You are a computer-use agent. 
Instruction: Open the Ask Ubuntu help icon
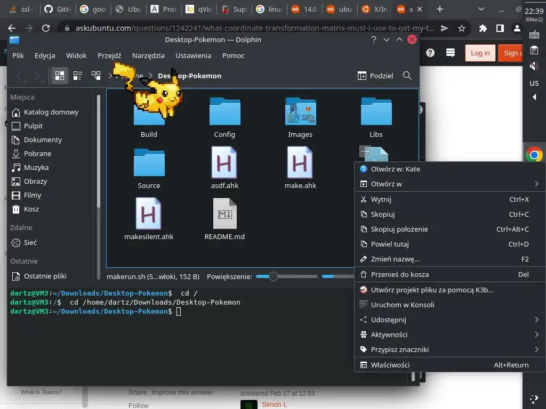430,53
